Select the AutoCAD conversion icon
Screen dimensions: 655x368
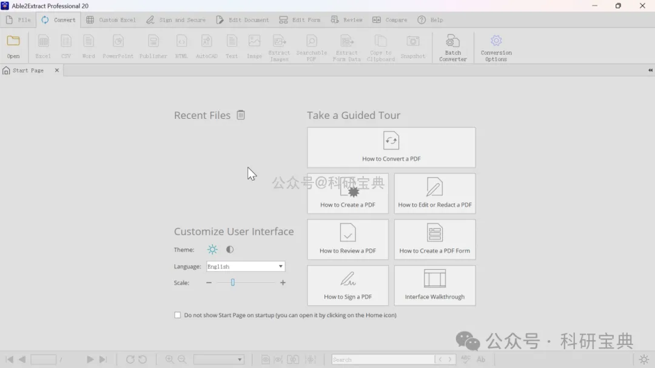point(206,46)
